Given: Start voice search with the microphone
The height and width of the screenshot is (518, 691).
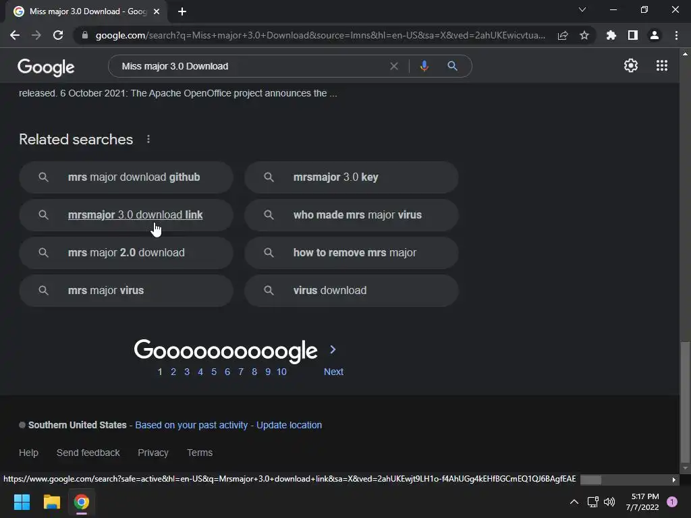Looking at the screenshot, I should tap(424, 66).
